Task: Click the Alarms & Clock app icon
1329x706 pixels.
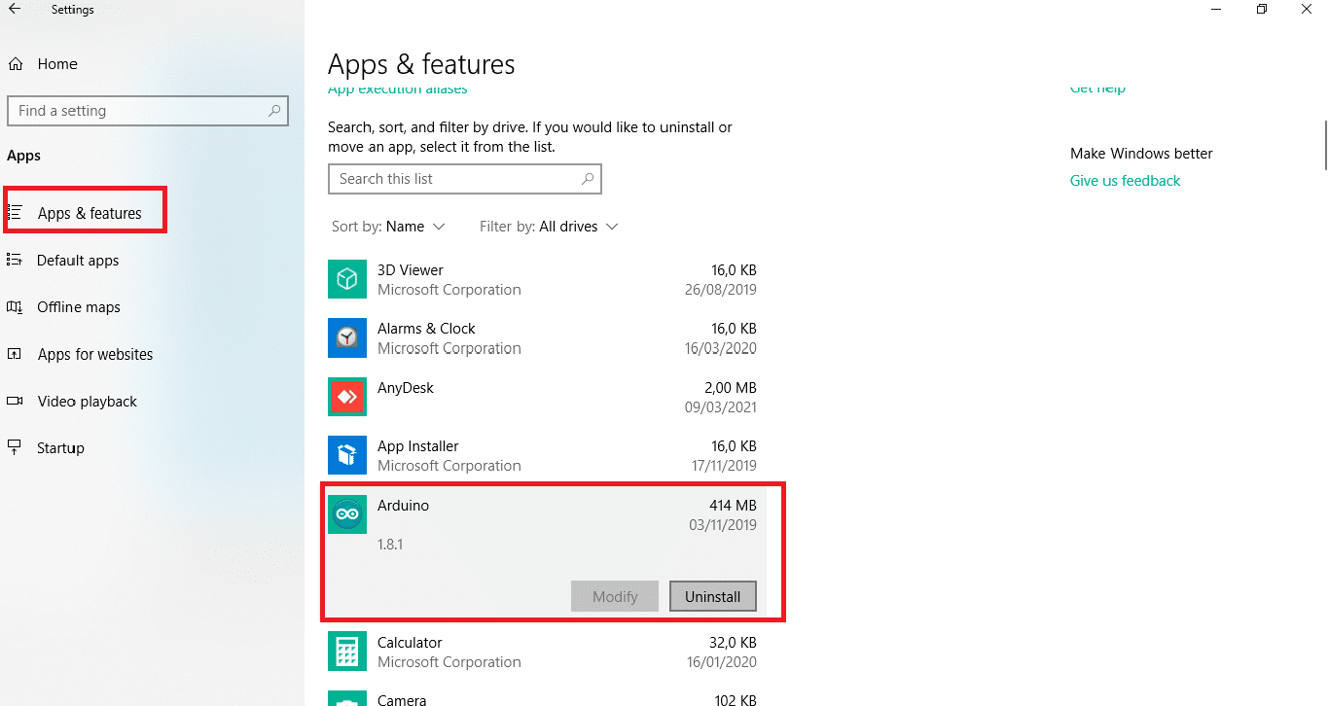Action: click(347, 338)
